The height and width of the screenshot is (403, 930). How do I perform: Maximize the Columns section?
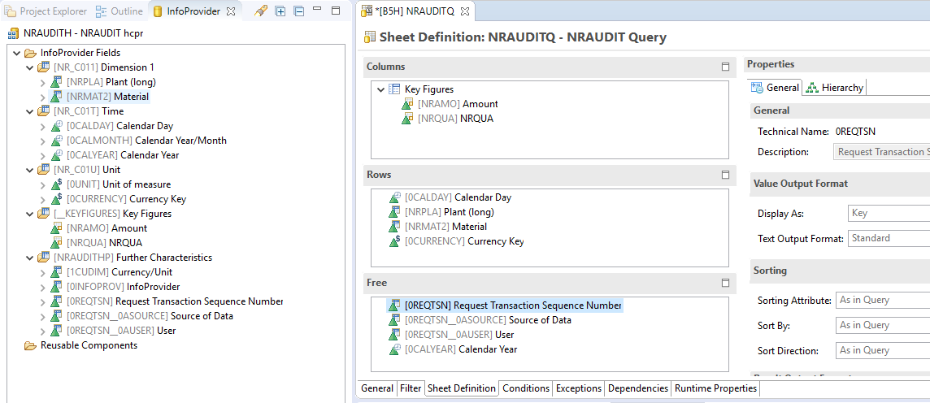tap(725, 67)
